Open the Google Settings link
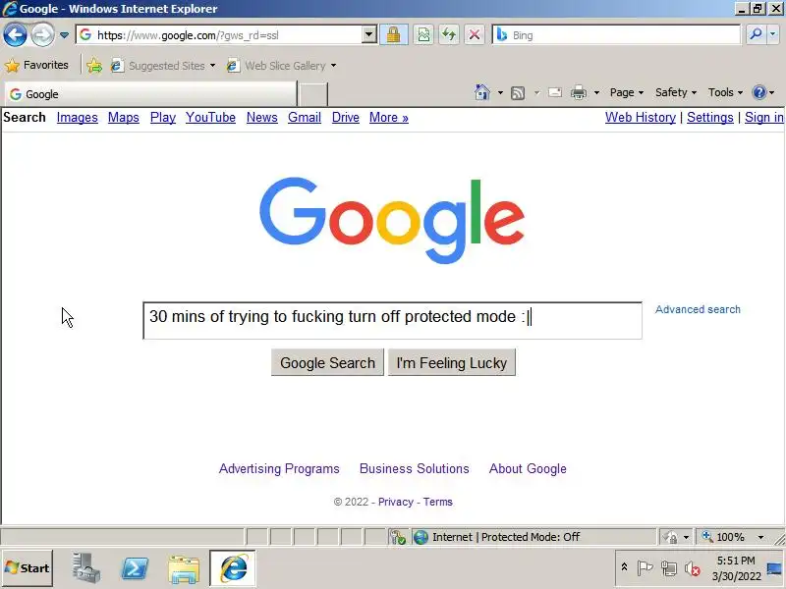786x589 pixels. [x=709, y=117]
